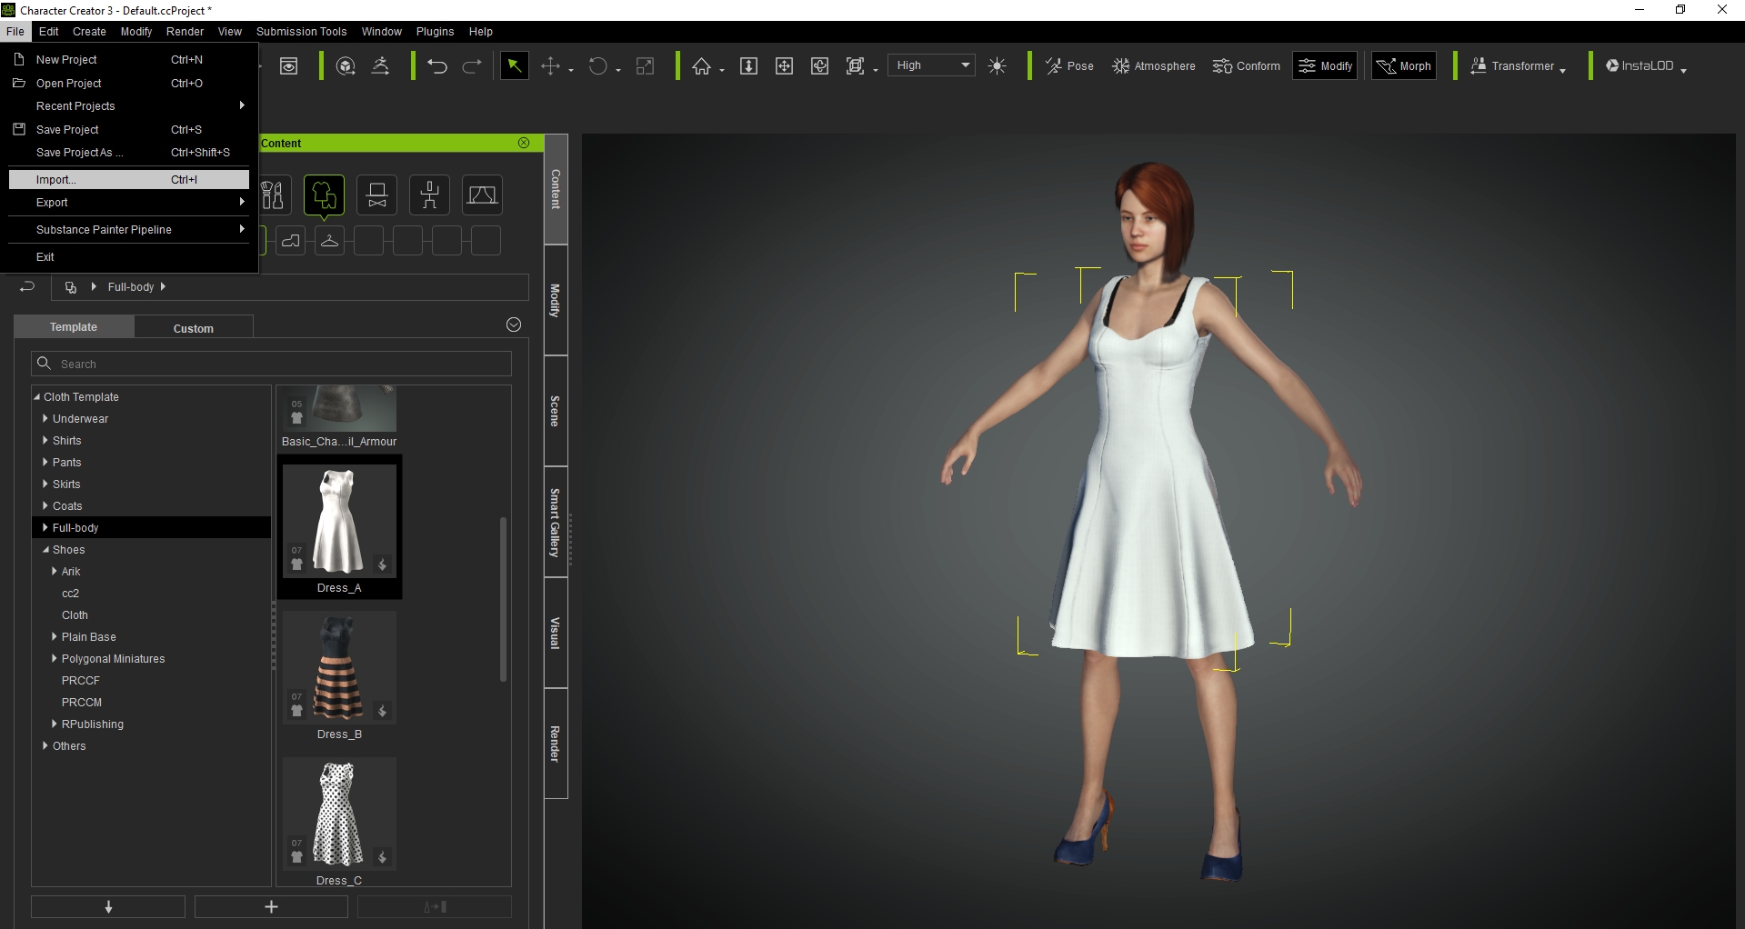Select the shoe subcategory icon
The width and height of the screenshot is (1745, 929).
pos(290,241)
